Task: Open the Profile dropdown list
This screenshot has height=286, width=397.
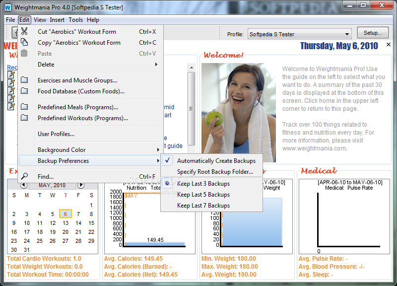Action: pos(347,34)
